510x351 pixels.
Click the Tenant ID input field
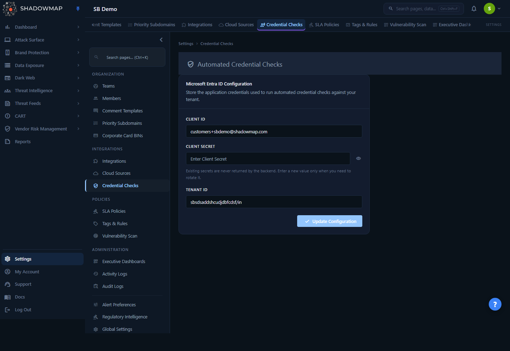pyautogui.click(x=274, y=202)
